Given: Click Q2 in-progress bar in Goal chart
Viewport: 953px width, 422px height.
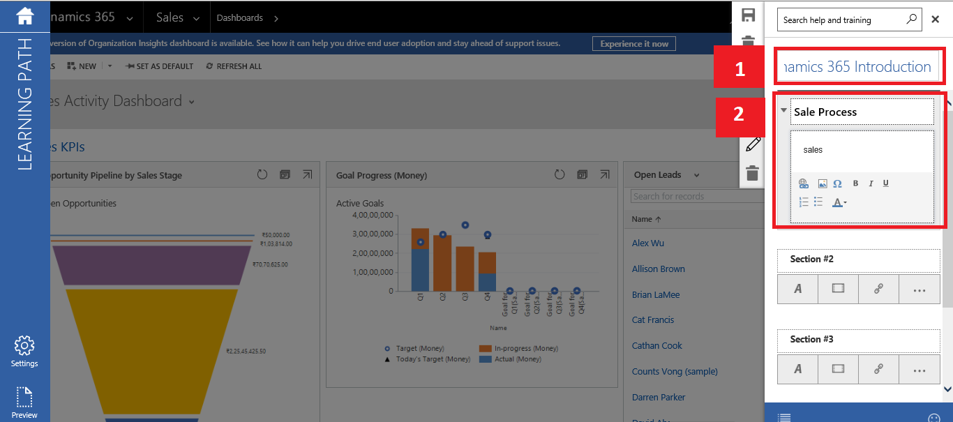Looking at the screenshot, I should [442, 263].
